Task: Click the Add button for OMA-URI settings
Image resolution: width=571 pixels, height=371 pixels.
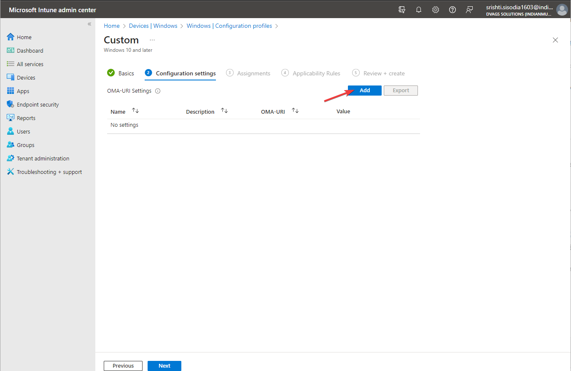Action: 364,90
